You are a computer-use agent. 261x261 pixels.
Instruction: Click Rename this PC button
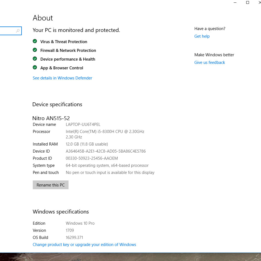point(51,185)
